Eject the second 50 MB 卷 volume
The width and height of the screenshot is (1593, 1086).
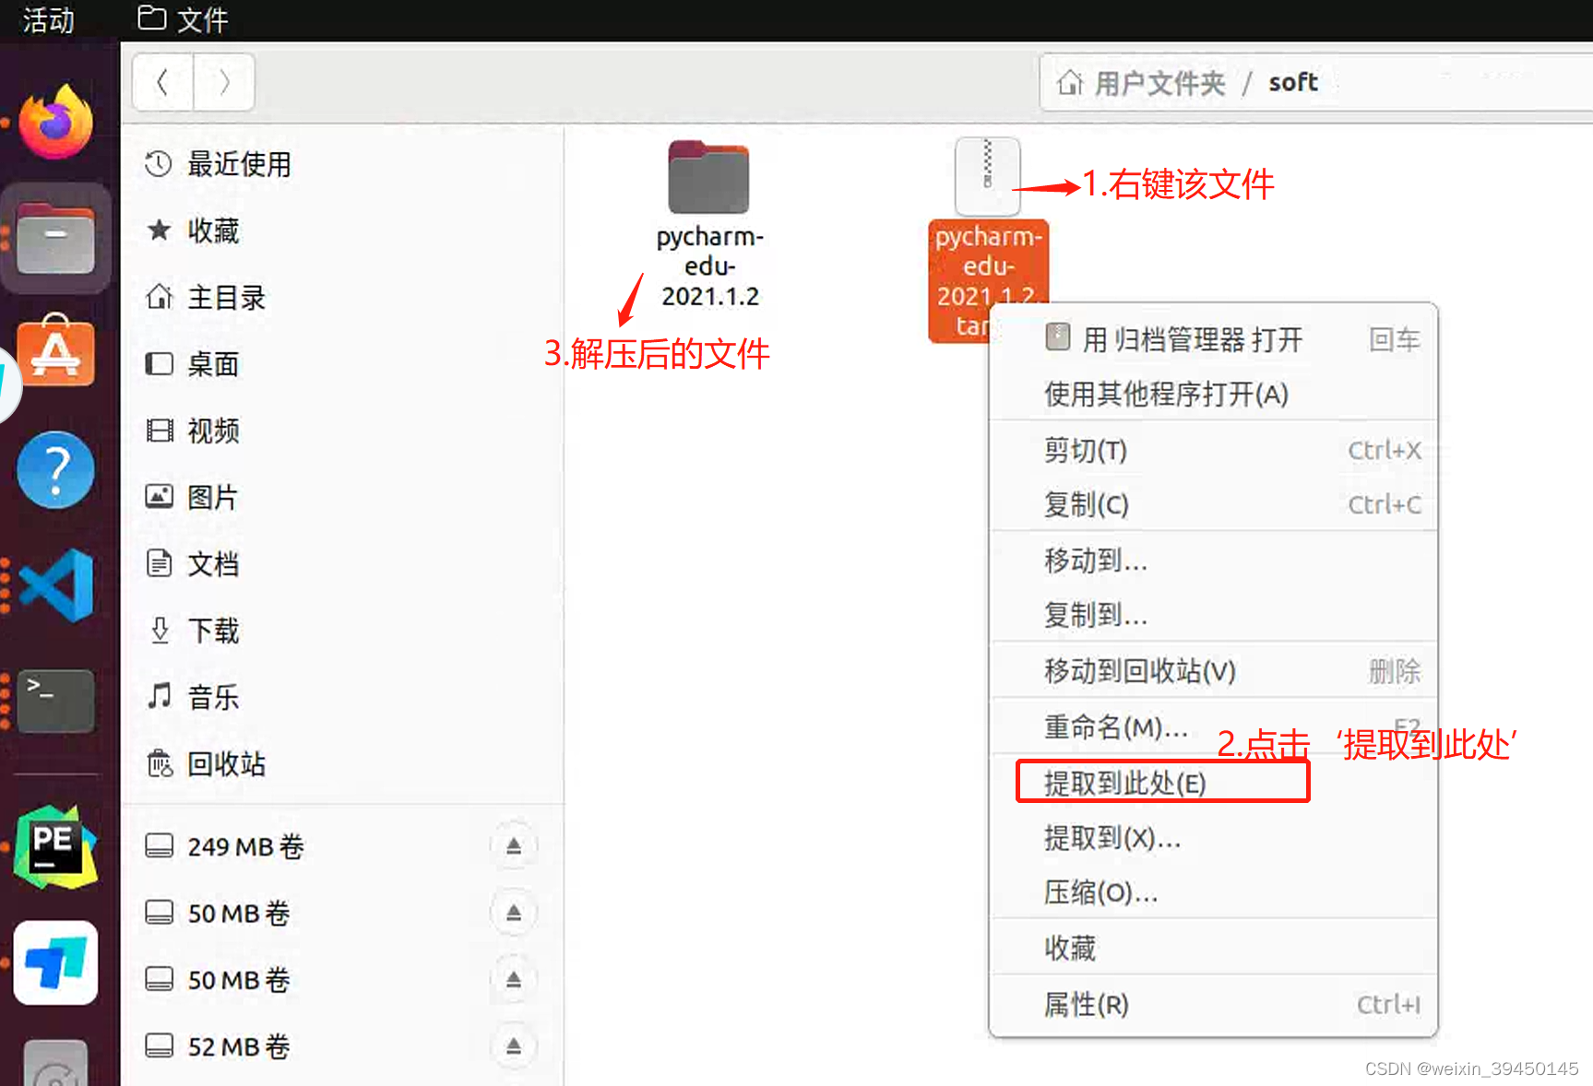514,978
